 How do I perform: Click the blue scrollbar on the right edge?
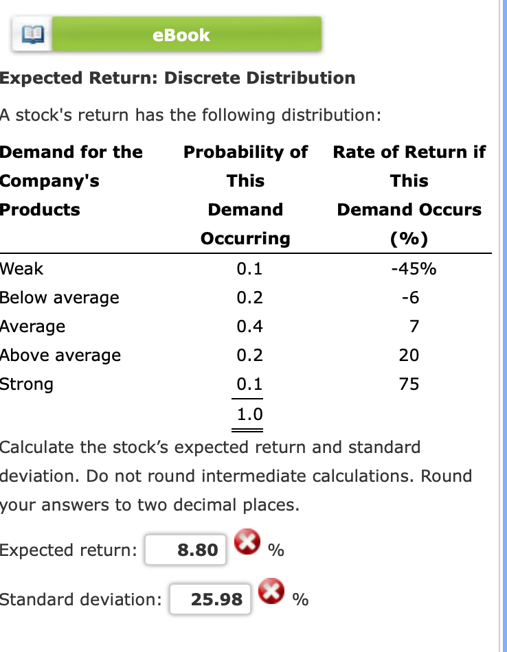coord(502,326)
